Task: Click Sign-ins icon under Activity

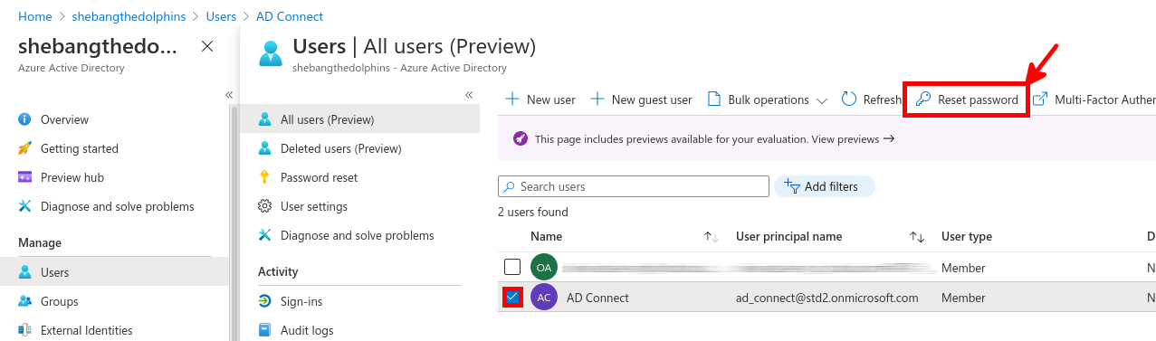Action: (265, 301)
